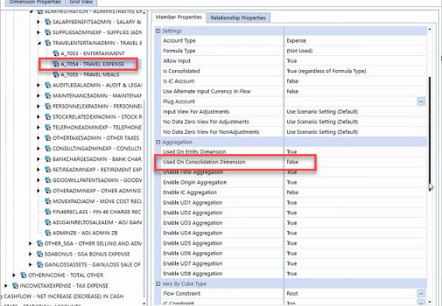Click the Is IC Account False value
Viewport: 442px width, 306px height.
pos(293,81)
